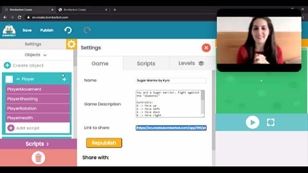Expand the Objects dropdown chevron
The image size is (308, 173).
pos(45,55)
